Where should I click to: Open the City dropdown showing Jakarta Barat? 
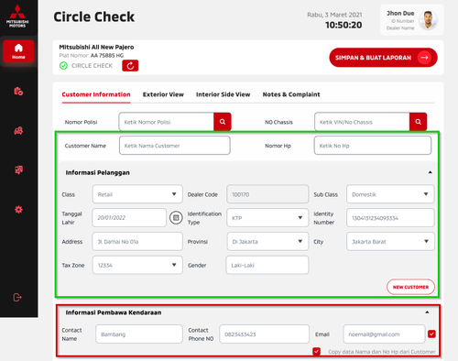(390, 242)
